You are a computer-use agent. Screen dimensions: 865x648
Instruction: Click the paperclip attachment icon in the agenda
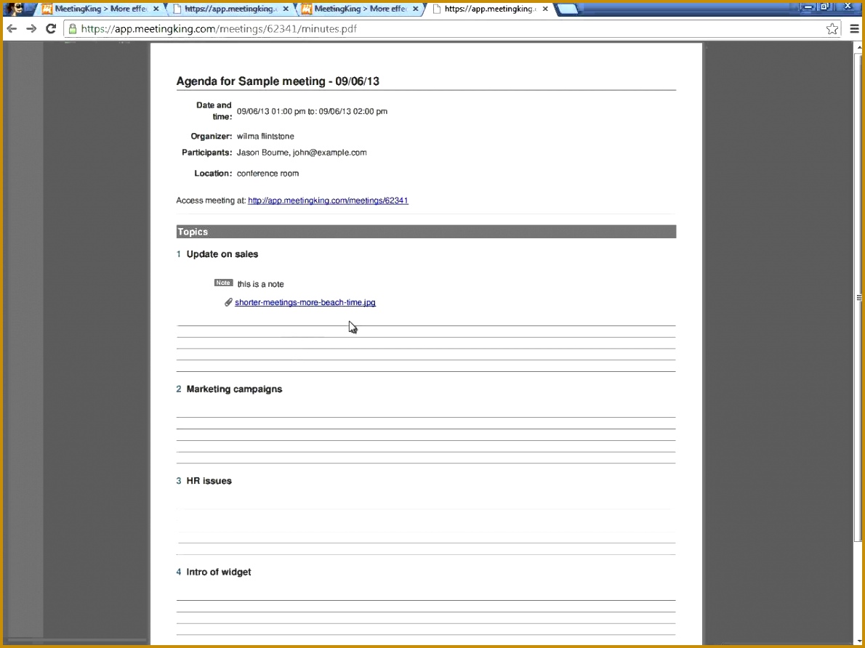(x=228, y=301)
